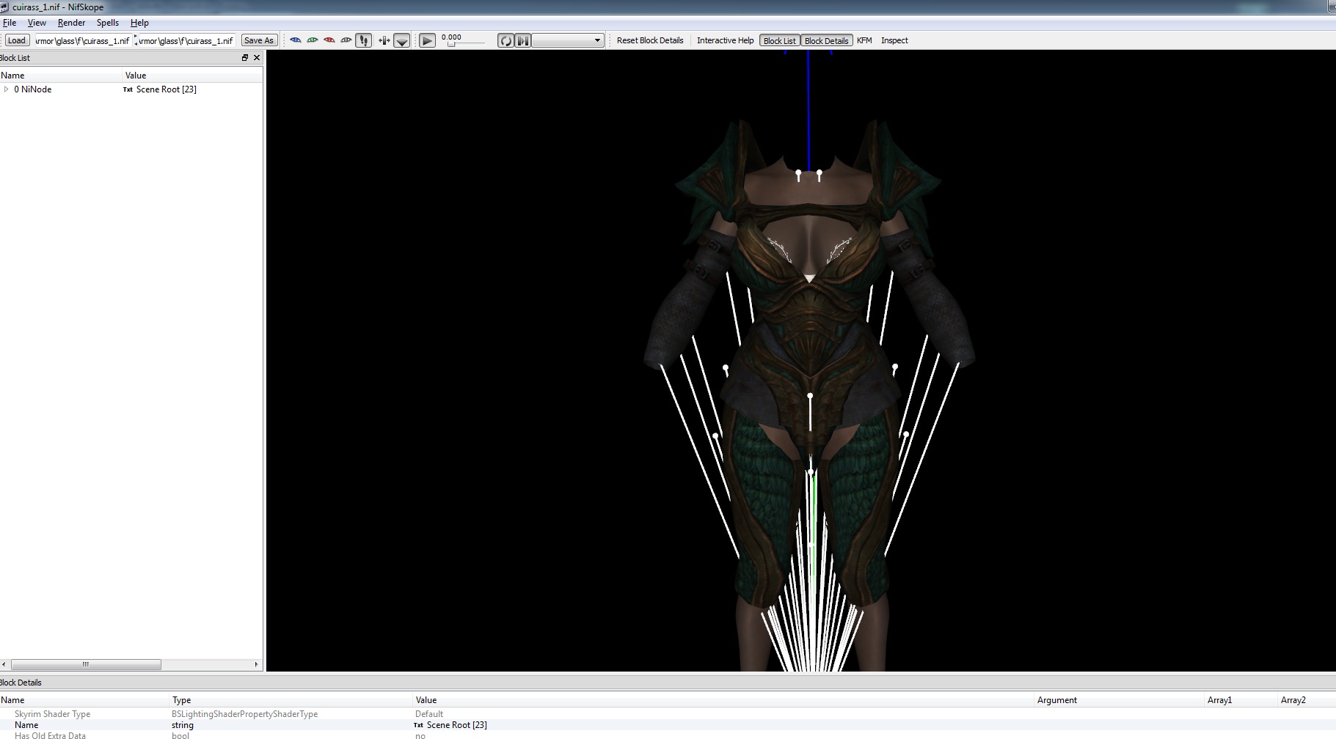Click the axes move icon in toolbar

click(x=384, y=40)
